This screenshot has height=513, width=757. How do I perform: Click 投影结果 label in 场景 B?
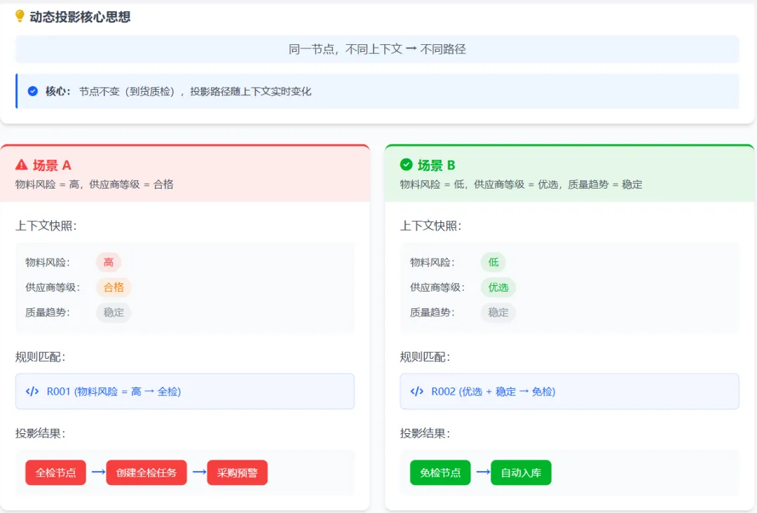coord(425,433)
